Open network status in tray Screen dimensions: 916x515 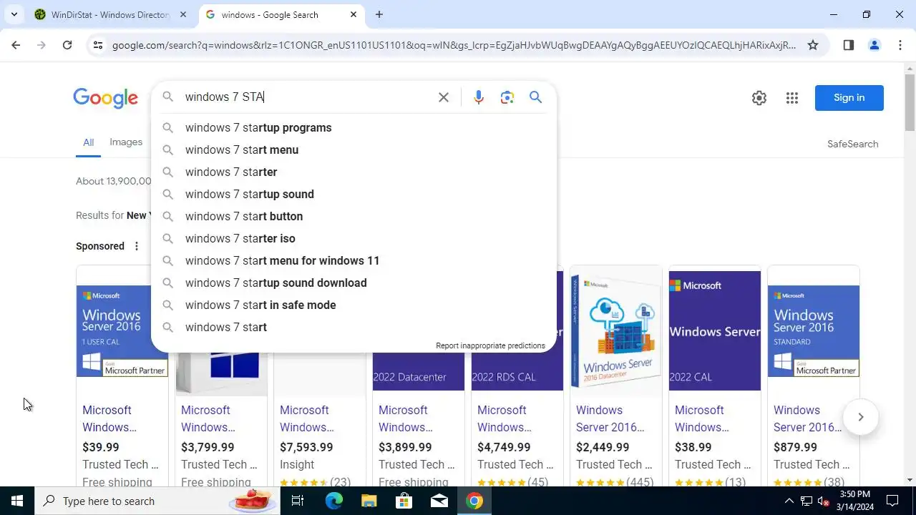[807, 501]
